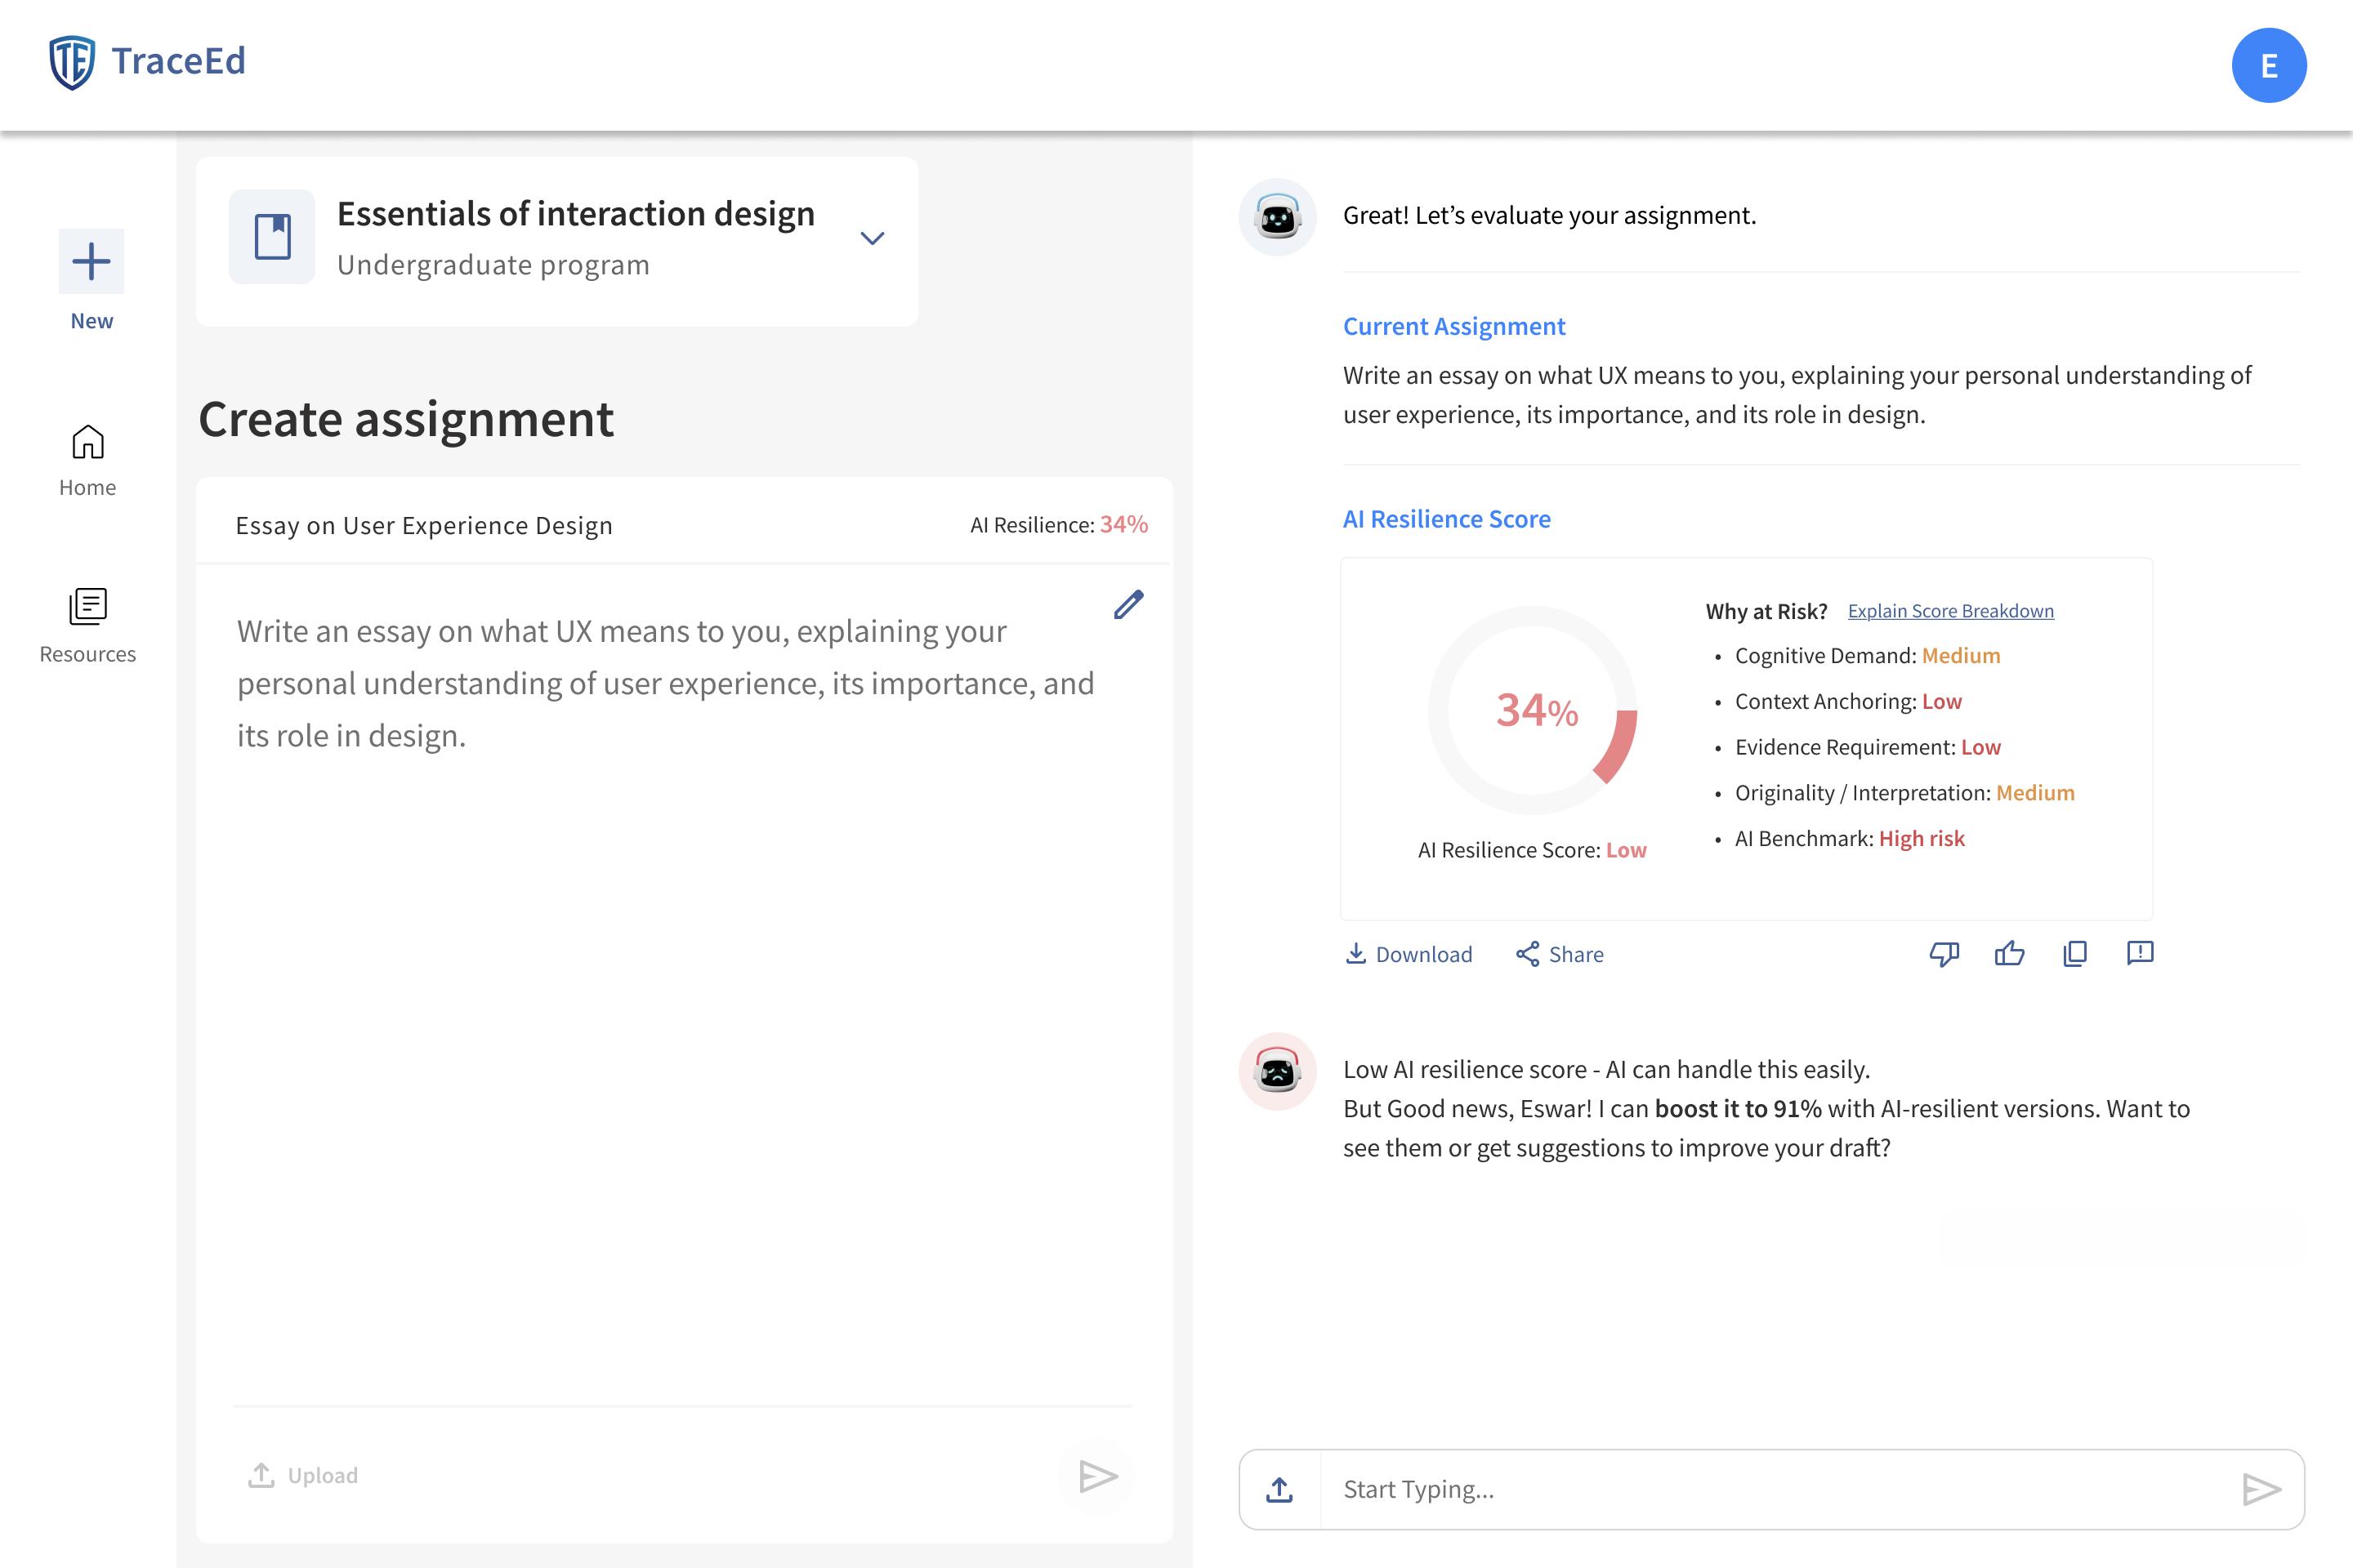Viewport: 2353px width, 1568px height.
Task: Share the AI resilience score
Action: [1560, 954]
